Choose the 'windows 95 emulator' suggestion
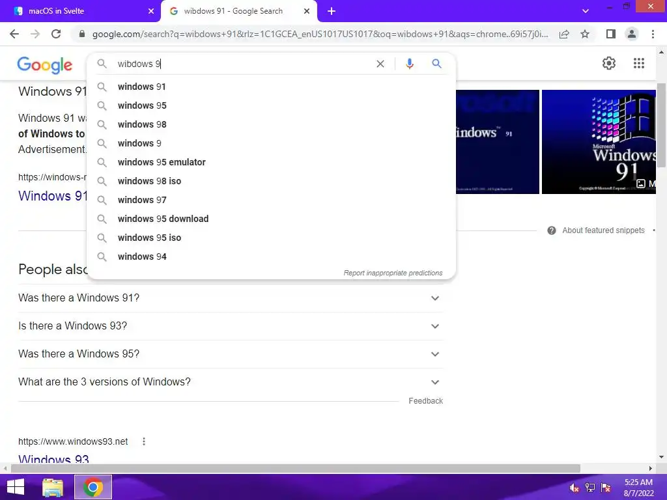This screenshot has width=667, height=500. 272,162
